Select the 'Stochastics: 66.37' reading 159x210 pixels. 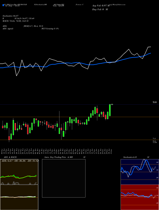(x=10, y=16)
